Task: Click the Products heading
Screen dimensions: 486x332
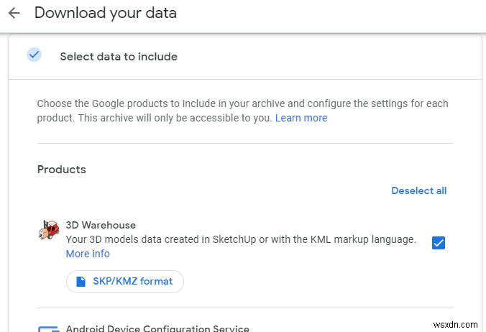Action: tap(61, 170)
